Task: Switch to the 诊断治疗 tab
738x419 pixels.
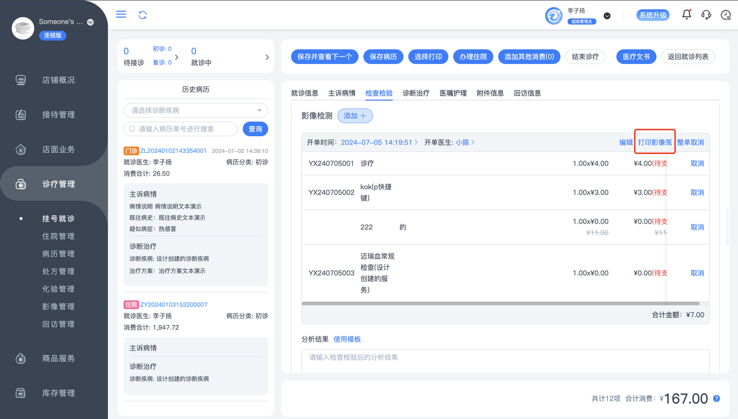Action: pyautogui.click(x=416, y=93)
